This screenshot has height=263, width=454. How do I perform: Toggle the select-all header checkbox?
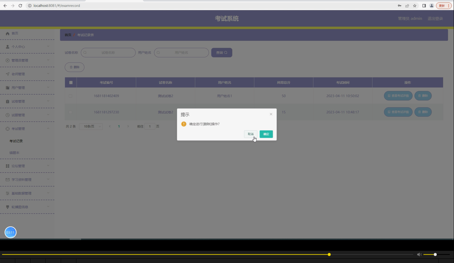[71, 82]
